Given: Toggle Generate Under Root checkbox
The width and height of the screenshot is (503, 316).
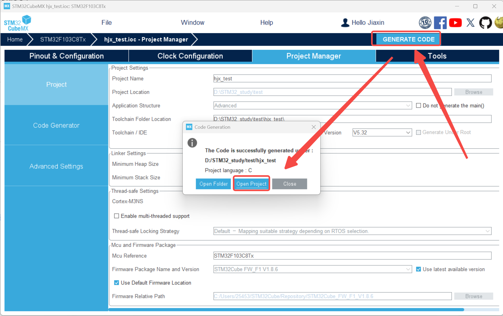Looking at the screenshot, I should coord(419,132).
